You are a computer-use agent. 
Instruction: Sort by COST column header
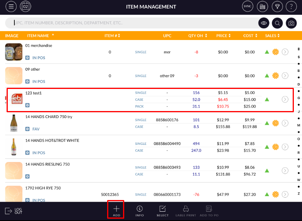[250, 36]
